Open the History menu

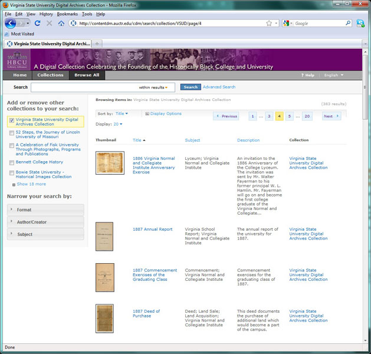(x=46, y=14)
